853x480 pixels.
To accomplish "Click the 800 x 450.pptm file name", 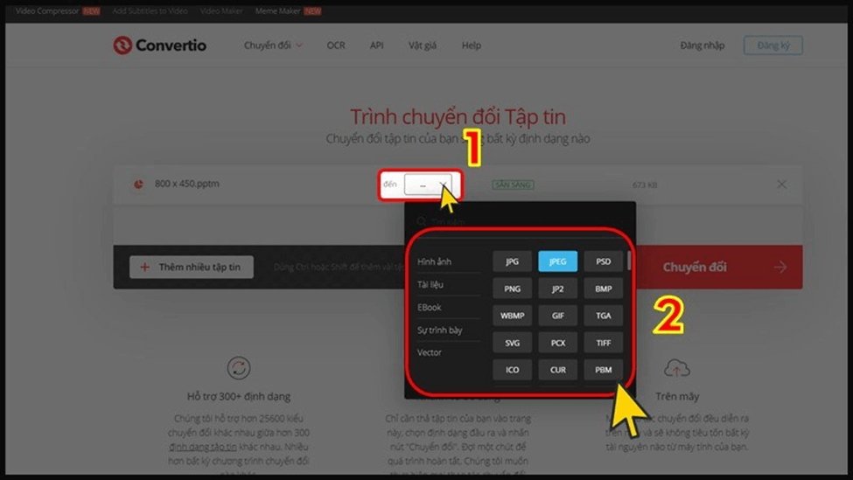I will click(186, 184).
